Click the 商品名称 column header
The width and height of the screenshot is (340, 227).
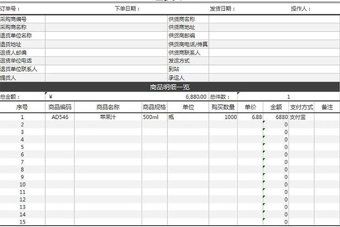(108, 107)
